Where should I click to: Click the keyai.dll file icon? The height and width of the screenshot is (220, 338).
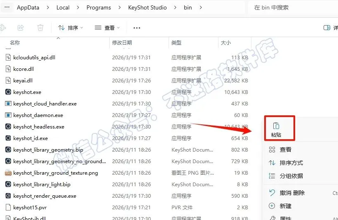[8, 80]
